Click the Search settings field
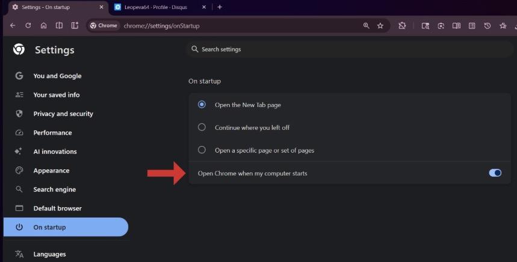This screenshot has width=517, height=262. [x=349, y=49]
